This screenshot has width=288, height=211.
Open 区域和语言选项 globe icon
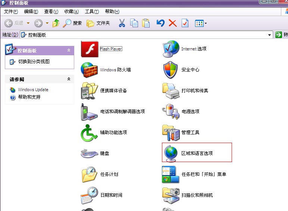tap(171, 153)
